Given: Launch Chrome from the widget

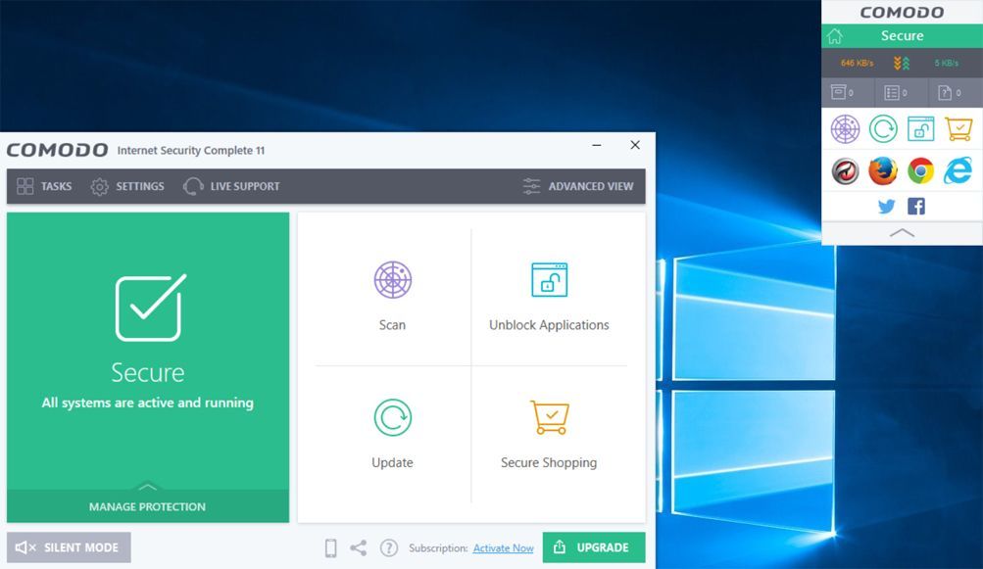Looking at the screenshot, I should tap(921, 170).
